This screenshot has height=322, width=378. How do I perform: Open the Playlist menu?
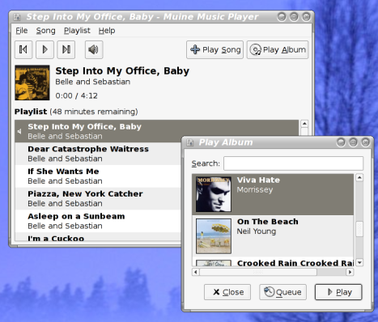(x=77, y=31)
